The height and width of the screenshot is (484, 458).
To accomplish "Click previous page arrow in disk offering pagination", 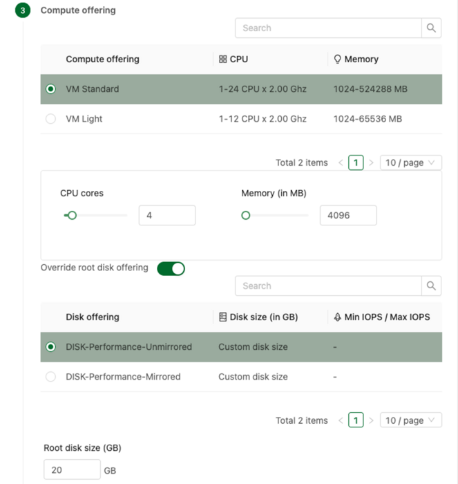I will click(341, 420).
